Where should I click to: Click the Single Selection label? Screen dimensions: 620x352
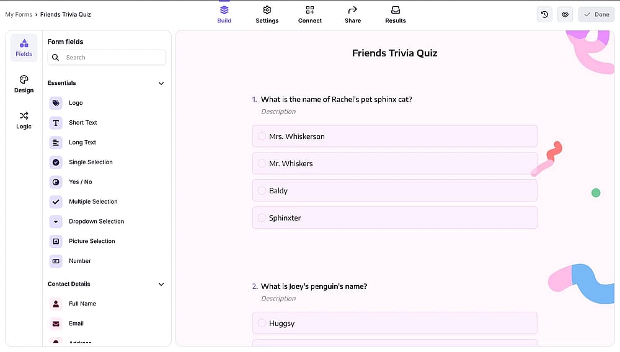91,162
